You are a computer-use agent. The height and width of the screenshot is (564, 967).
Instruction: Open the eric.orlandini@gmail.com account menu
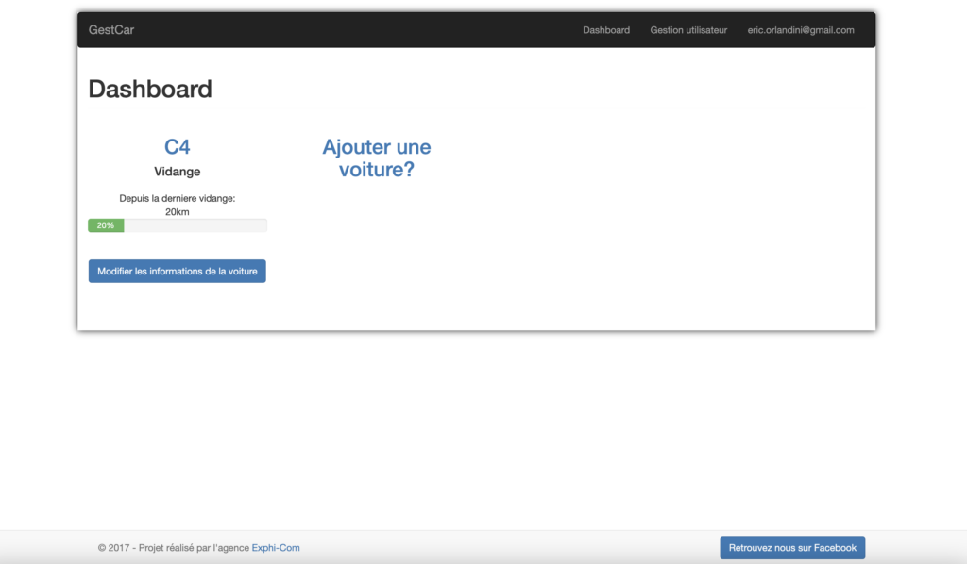[x=801, y=29]
